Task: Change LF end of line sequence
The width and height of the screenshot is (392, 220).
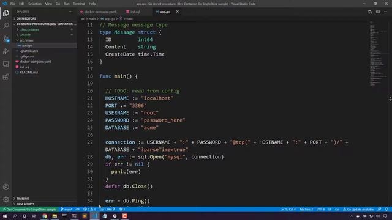Action: [x=330, y=209]
